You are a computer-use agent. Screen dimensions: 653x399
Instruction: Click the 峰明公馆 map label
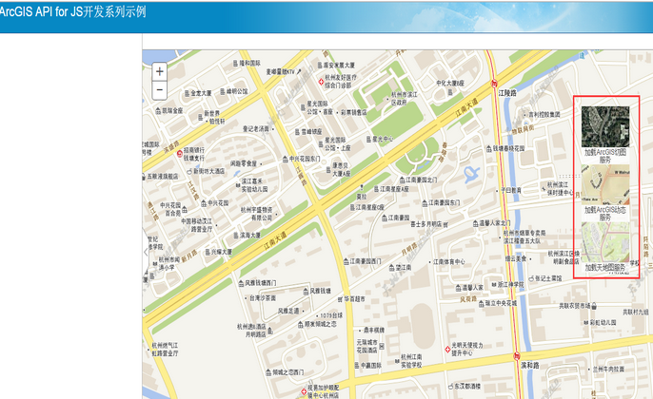tap(237, 91)
